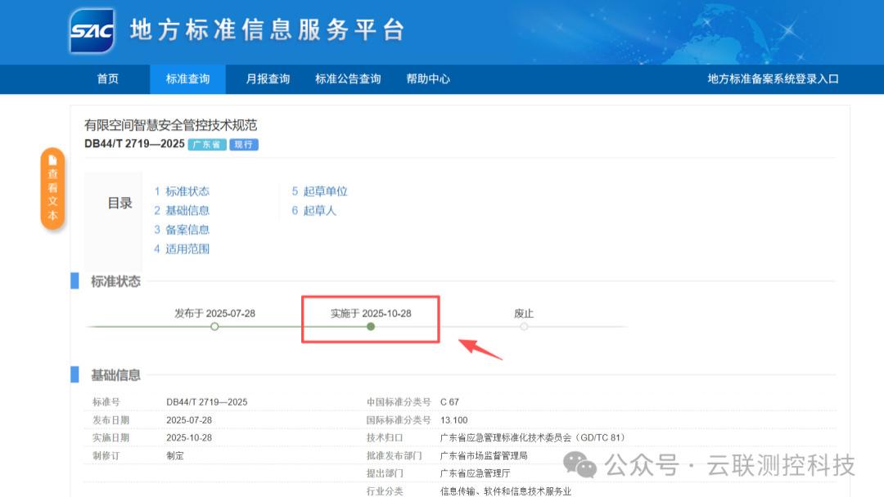884x497 pixels.
Task: Switch to 月报查询 section
Action: point(269,78)
